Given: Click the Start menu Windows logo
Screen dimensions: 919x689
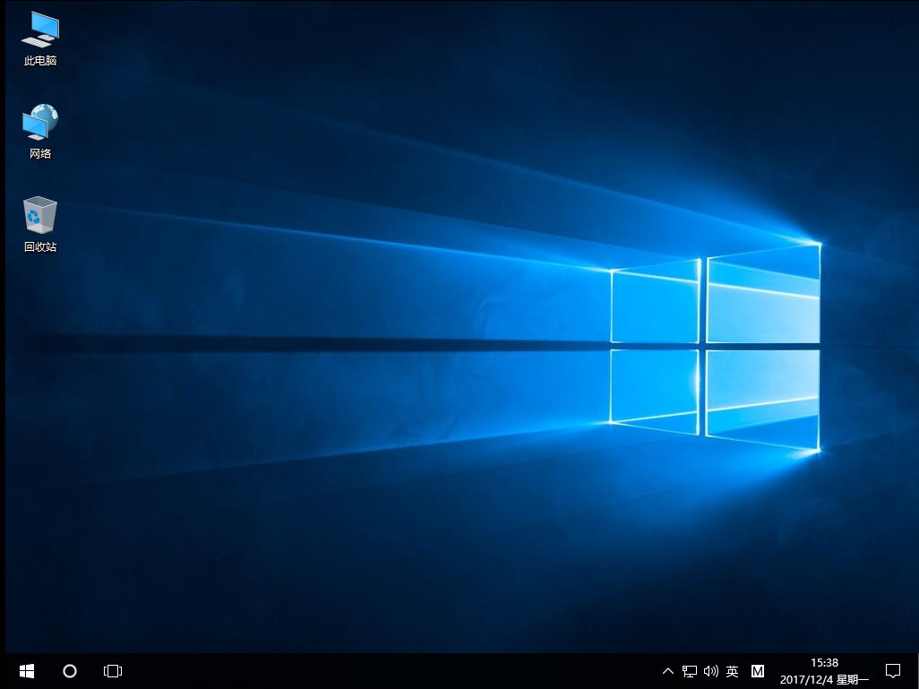Looking at the screenshot, I should (x=25, y=670).
